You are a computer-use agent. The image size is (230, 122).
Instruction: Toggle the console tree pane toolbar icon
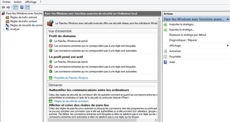tap(15, 7)
